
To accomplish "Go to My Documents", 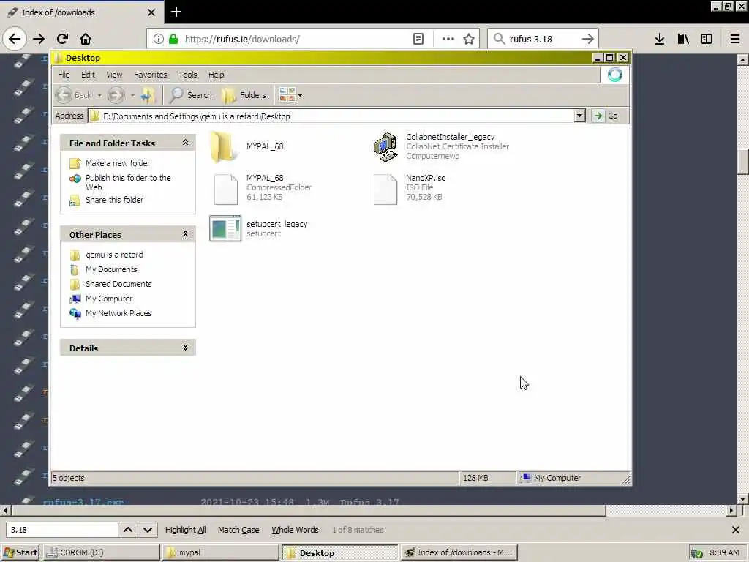I will click(111, 269).
